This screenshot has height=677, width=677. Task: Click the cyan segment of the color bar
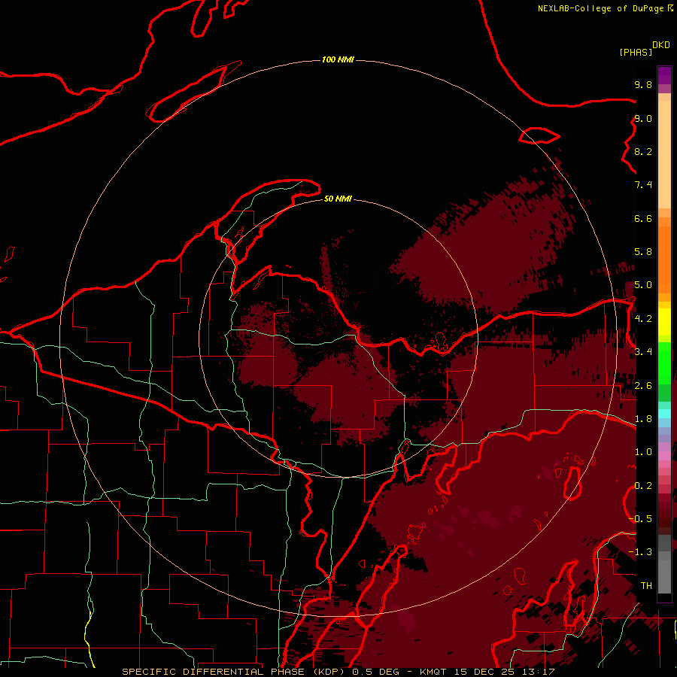point(664,413)
